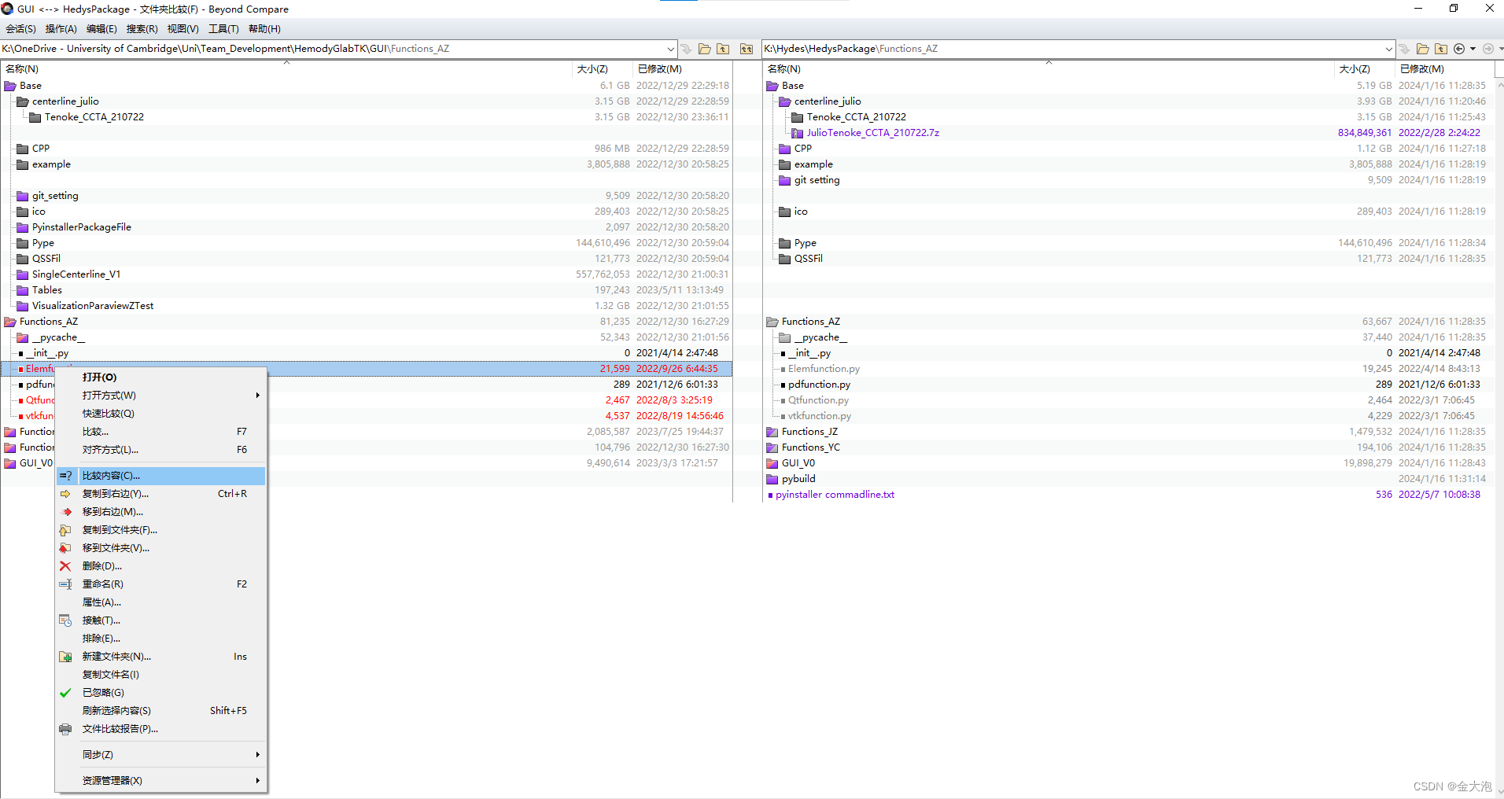
Task: Click the rename icon in context menu
Action: tap(65, 584)
